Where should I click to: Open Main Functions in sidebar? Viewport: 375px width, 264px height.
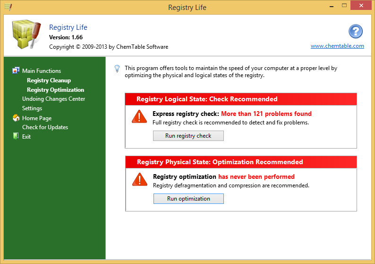click(x=42, y=71)
